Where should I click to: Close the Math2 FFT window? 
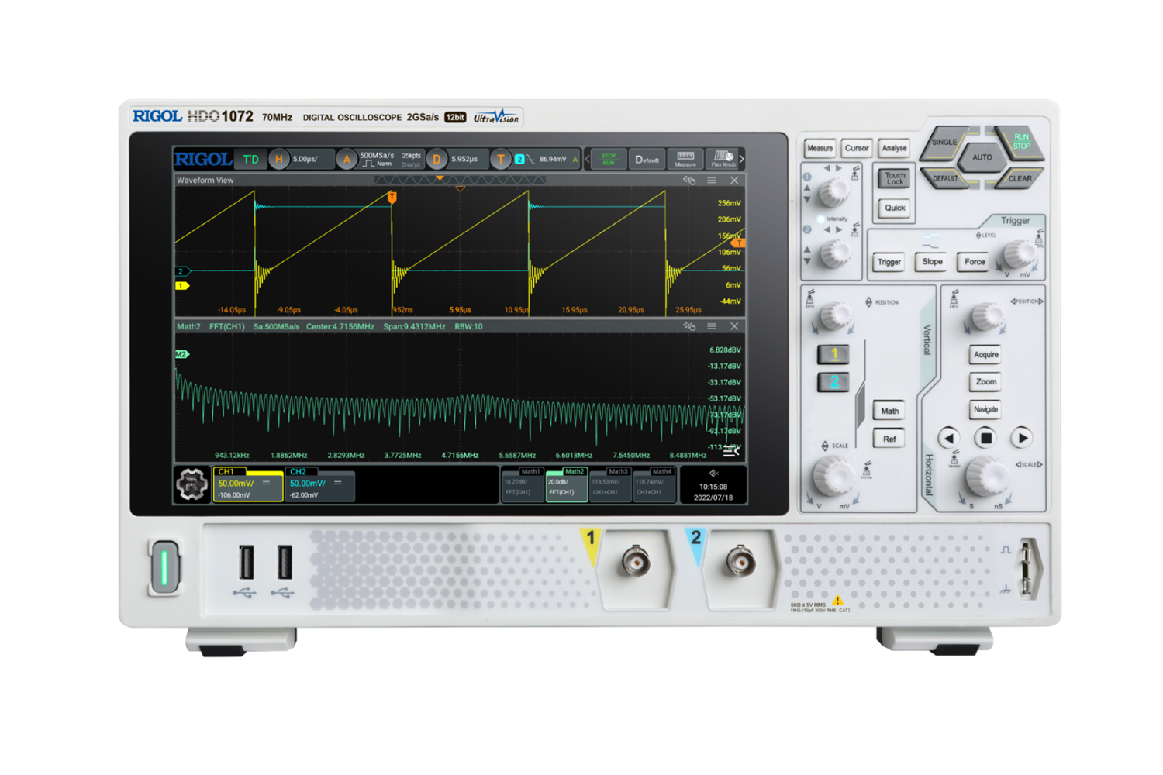(x=734, y=326)
